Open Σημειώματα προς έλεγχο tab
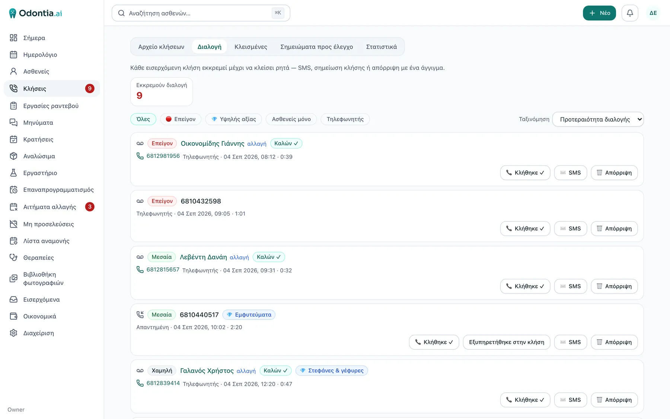This screenshot has height=419, width=670. (317, 47)
